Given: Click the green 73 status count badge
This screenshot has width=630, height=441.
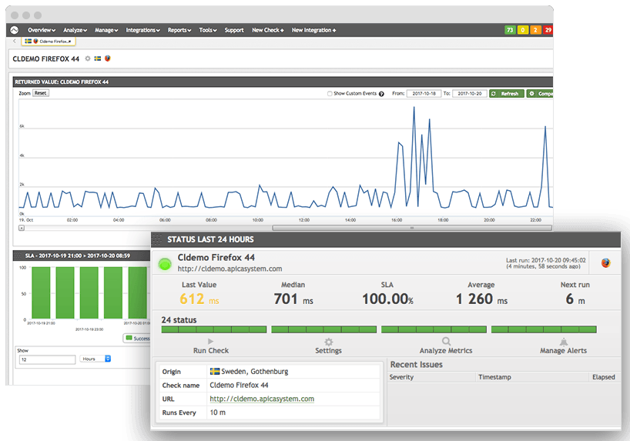Looking at the screenshot, I should click(509, 30).
